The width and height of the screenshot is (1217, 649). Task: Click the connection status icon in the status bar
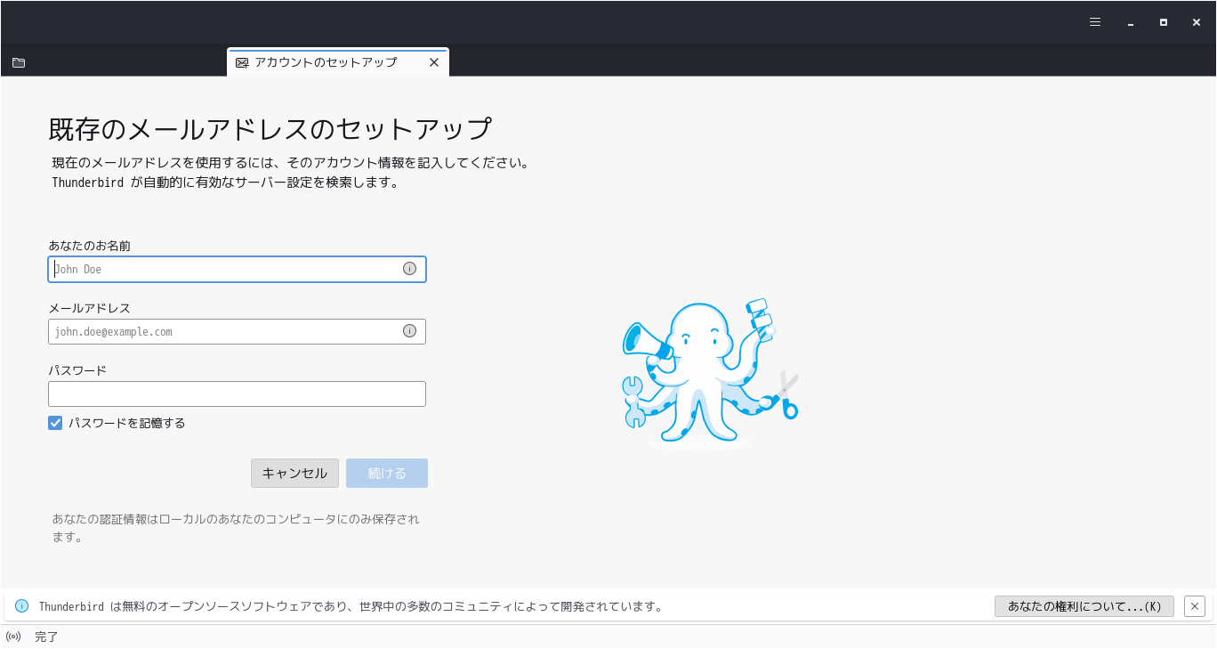pos(13,637)
